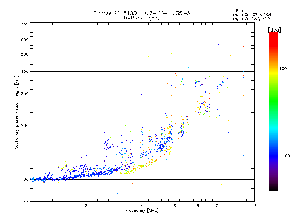This screenshot has height=224, width=299.
Task: Click the y-axis tick label '75'
Action: point(26,200)
